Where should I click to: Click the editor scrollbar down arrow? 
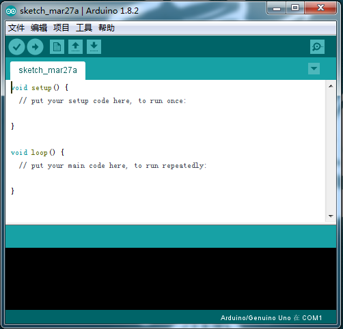click(331, 216)
